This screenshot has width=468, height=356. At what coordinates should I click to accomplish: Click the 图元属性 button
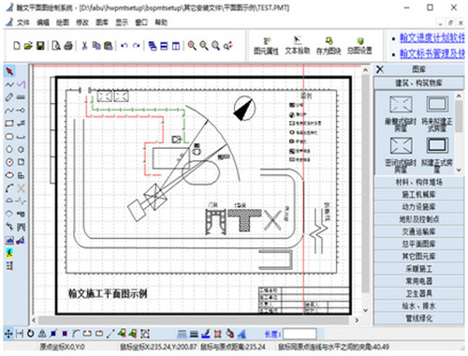click(x=266, y=46)
